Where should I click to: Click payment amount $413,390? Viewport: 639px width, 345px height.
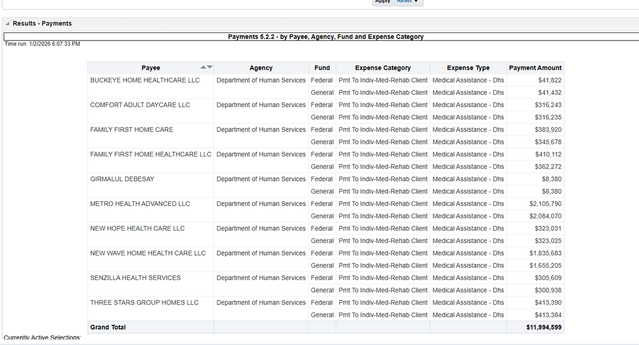pos(548,302)
